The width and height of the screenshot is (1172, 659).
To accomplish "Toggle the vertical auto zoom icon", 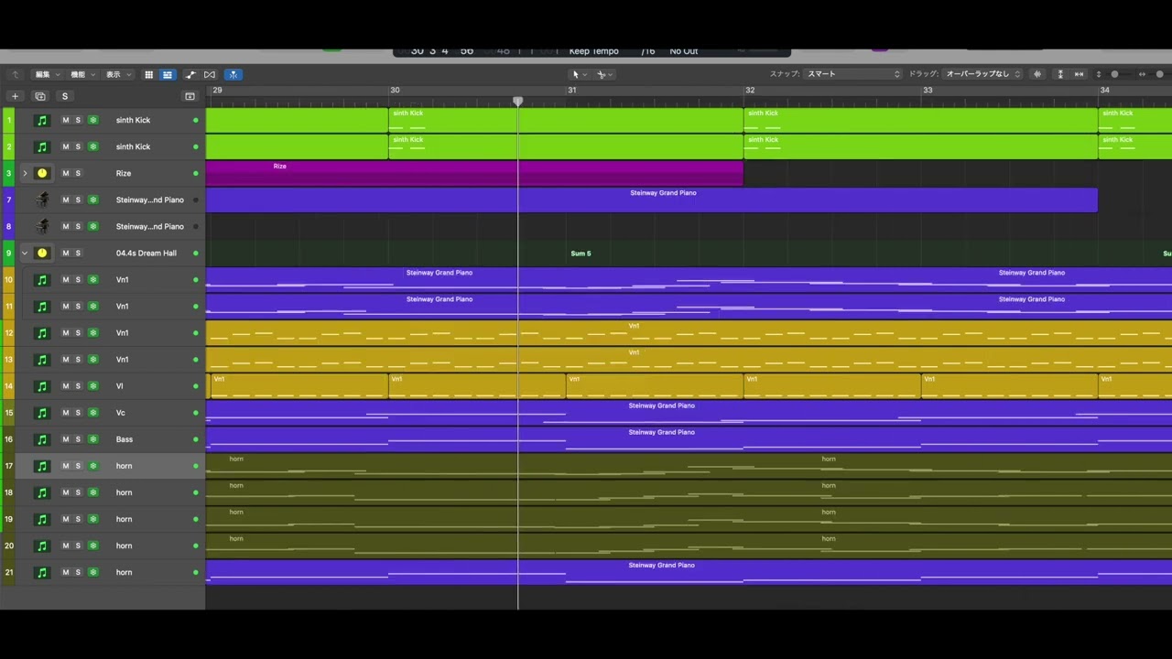I will point(1060,74).
